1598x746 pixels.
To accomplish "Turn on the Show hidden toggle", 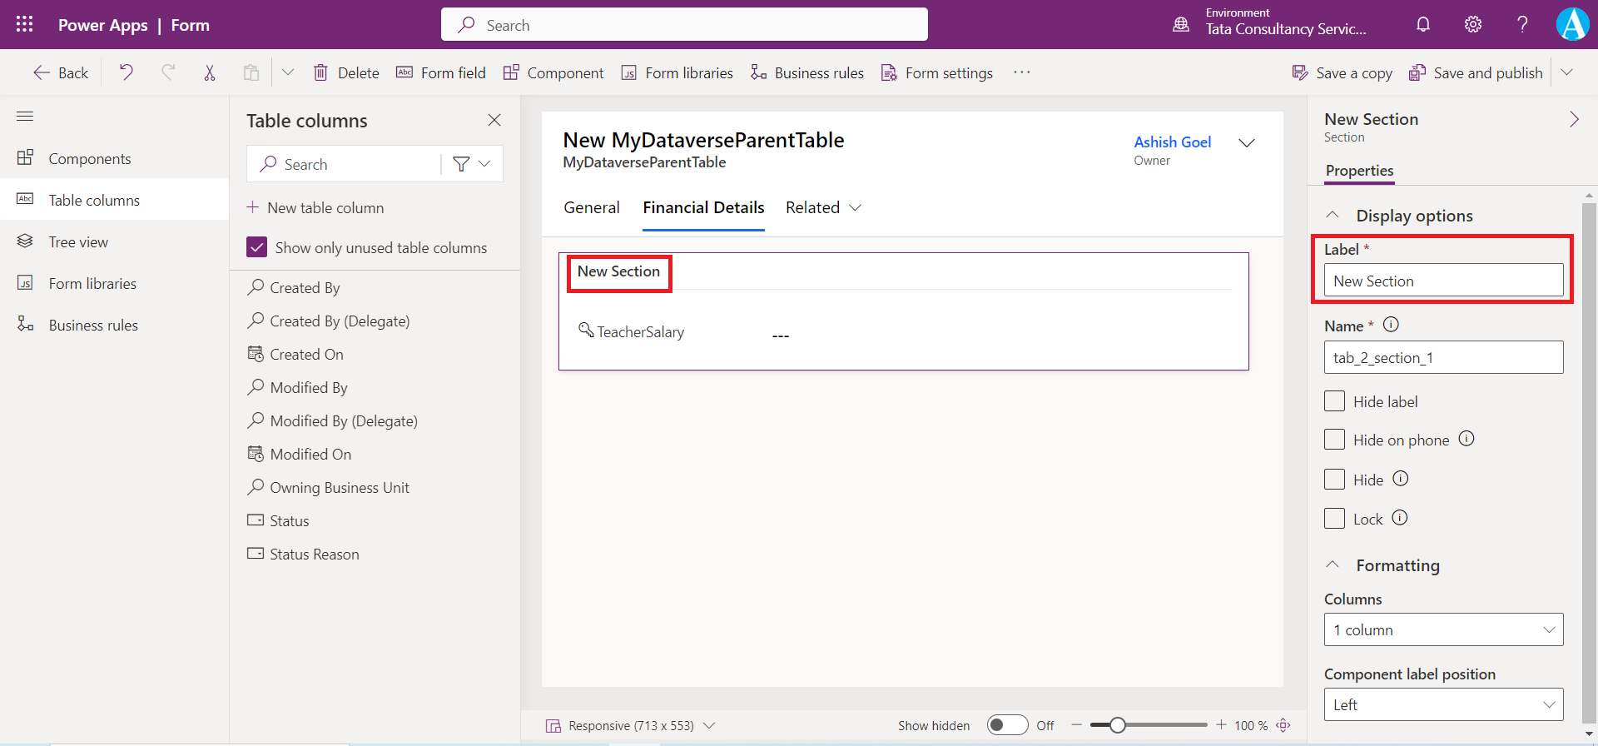I will [1007, 725].
